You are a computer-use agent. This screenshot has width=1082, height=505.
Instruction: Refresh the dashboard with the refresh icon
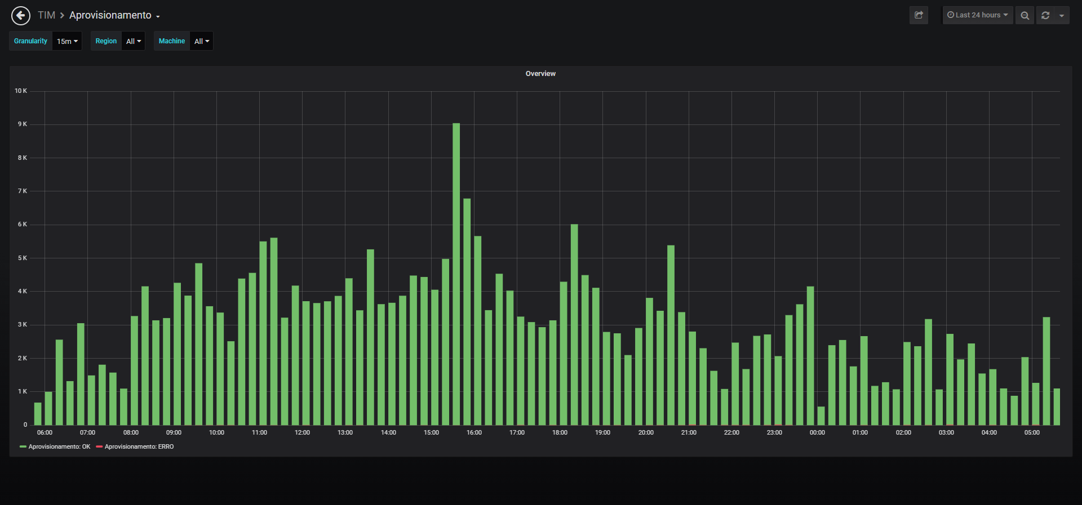click(x=1045, y=15)
